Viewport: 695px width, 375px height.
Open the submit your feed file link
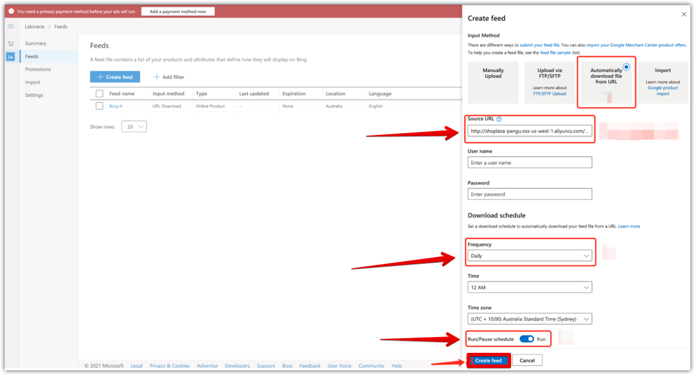pos(539,45)
